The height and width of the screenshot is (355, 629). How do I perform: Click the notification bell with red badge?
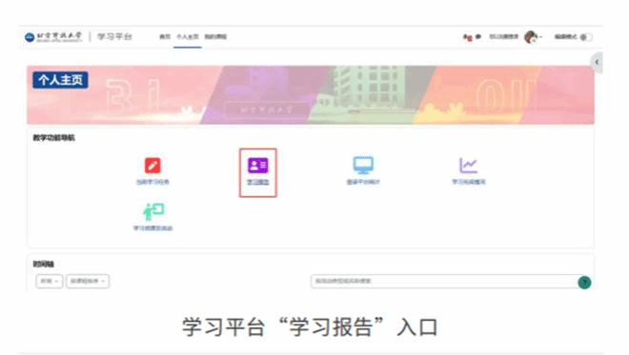tap(467, 37)
